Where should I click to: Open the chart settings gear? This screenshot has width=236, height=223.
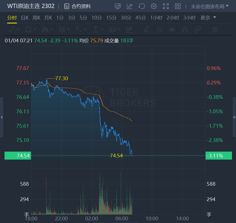[154, 6]
